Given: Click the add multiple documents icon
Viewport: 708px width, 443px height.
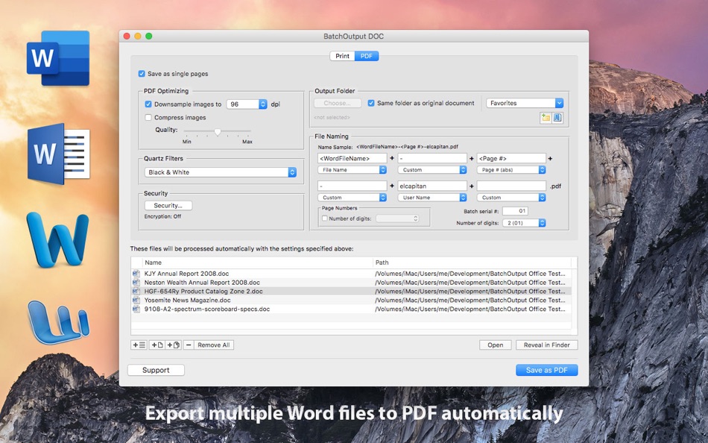Looking at the screenshot, I should [x=173, y=345].
